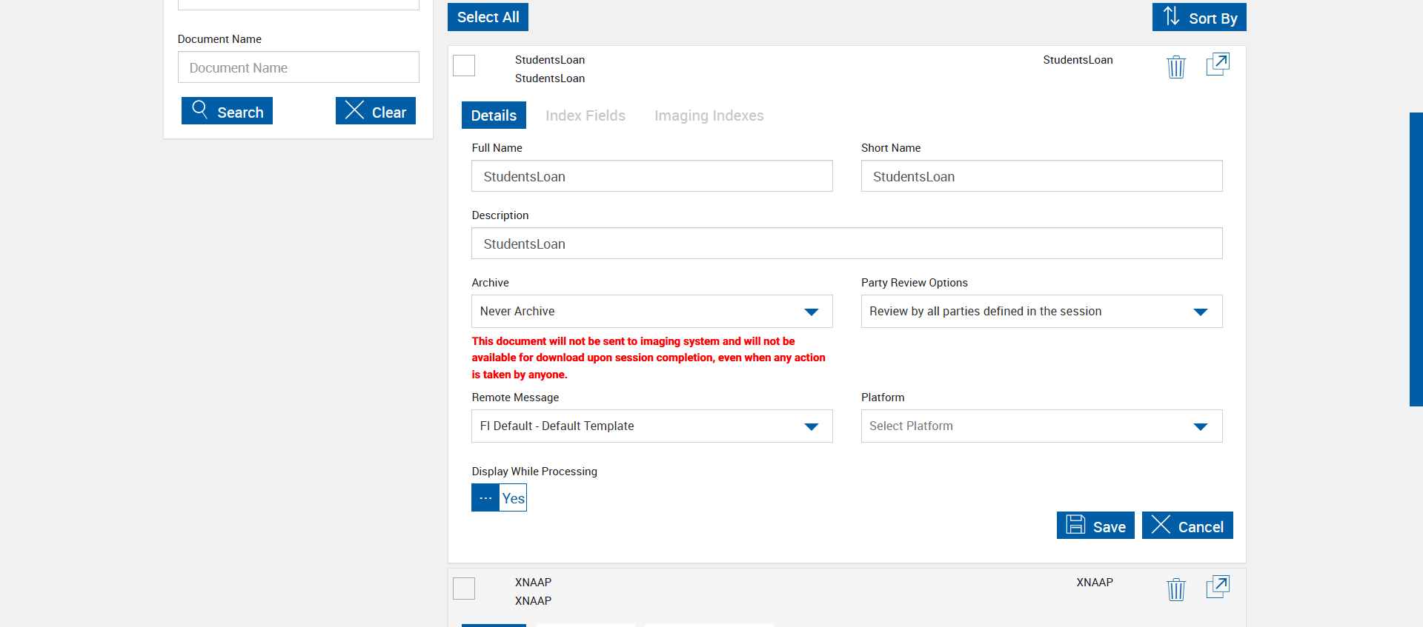1423x627 pixels.
Task: Click the Select All button
Action: coord(488,17)
